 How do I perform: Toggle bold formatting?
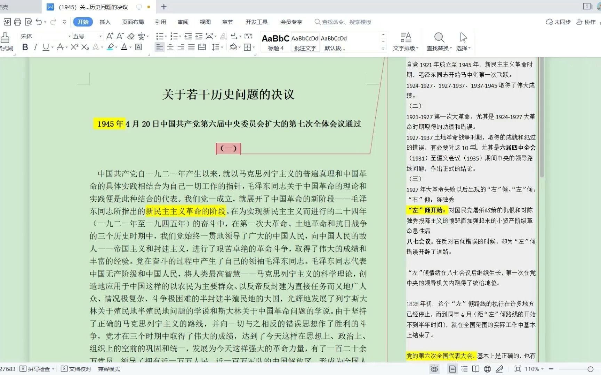coord(25,47)
